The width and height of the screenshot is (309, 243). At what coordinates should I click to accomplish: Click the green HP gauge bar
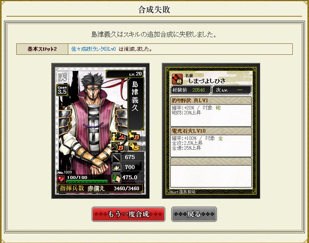pos(87,181)
